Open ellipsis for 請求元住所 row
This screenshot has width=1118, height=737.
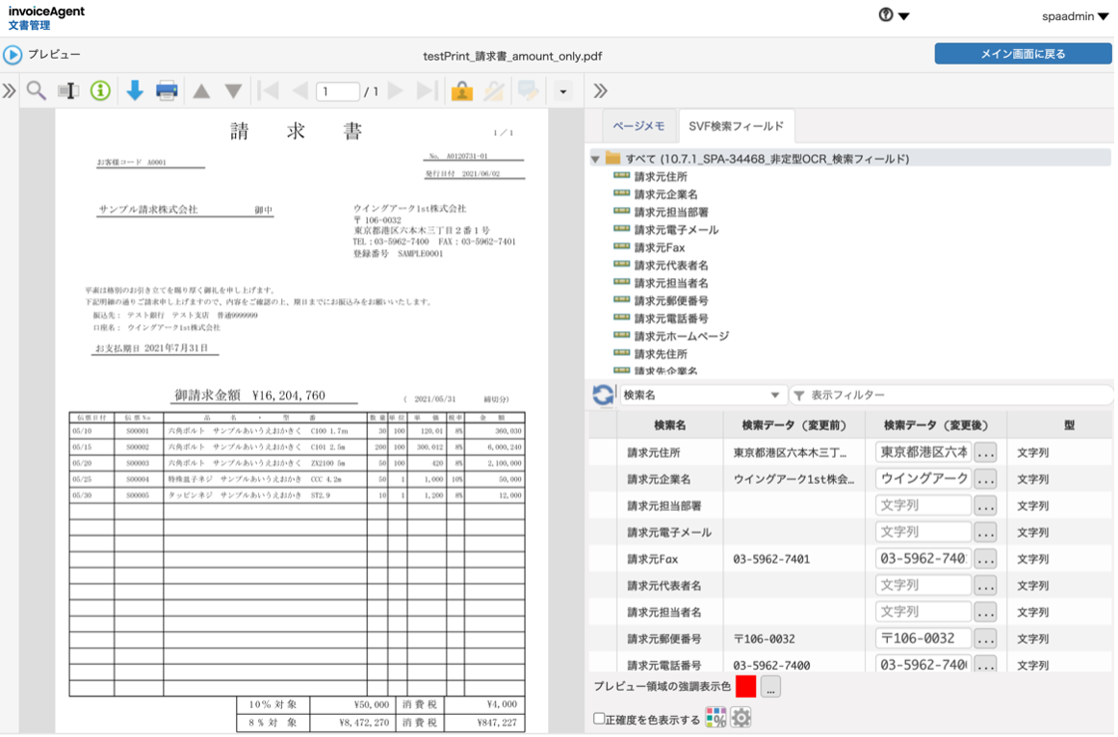[x=985, y=453]
